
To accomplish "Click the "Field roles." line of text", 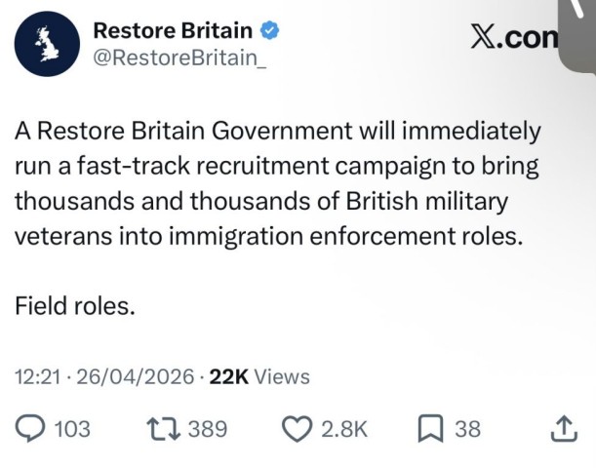I will tap(73, 304).
